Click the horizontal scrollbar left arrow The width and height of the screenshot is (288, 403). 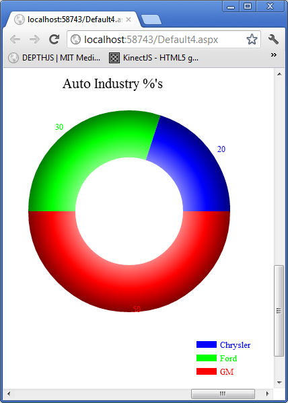(9, 394)
